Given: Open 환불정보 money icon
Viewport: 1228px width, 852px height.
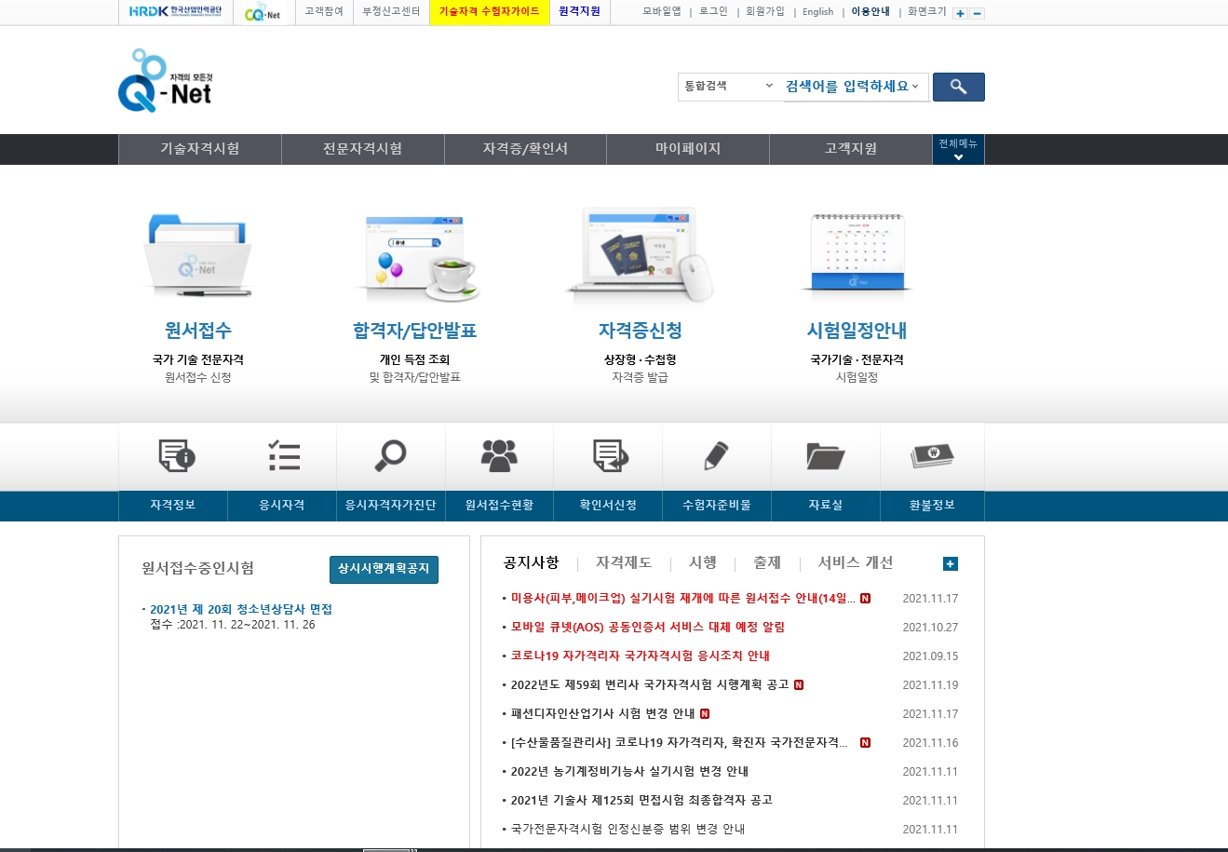Looking at the screenshot, I should [932, 456].
